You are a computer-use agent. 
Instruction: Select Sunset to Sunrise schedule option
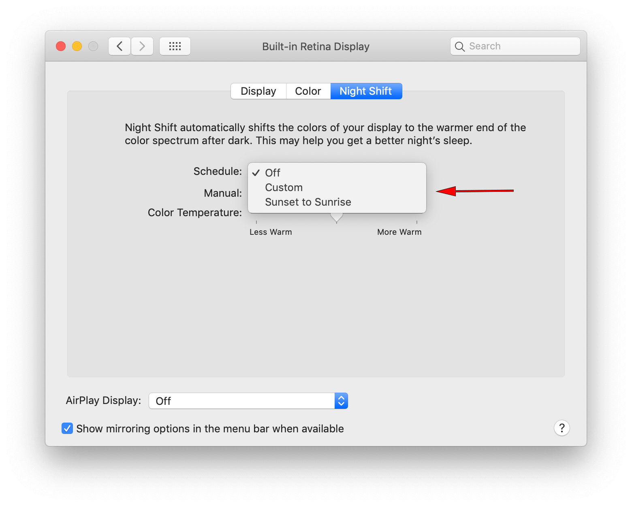click(x=308, y=202)
